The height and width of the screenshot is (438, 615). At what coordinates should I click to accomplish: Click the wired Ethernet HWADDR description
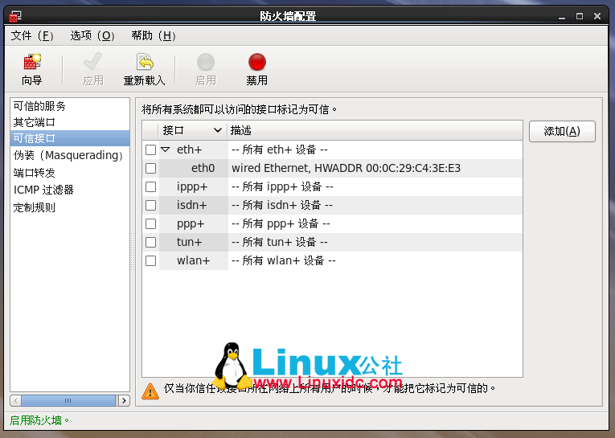click(x=346, y=168)
